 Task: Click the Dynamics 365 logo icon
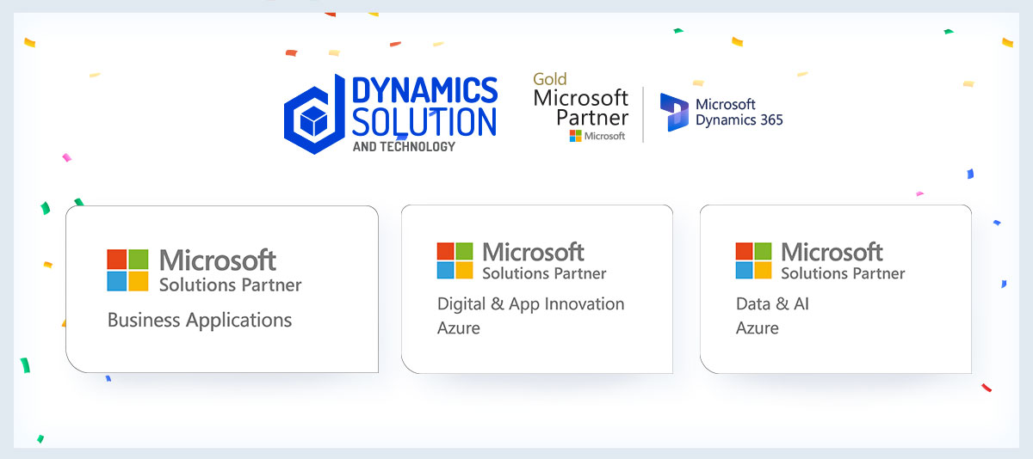(674, 113)
